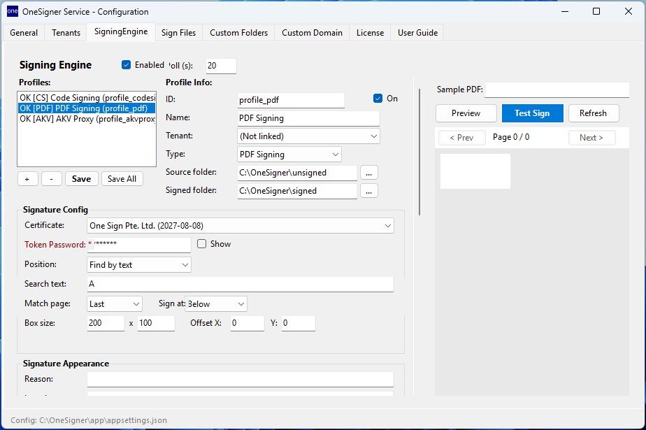Switch to the Tenants tab
The width and height of the screenshot is (646, 430).
66,33
